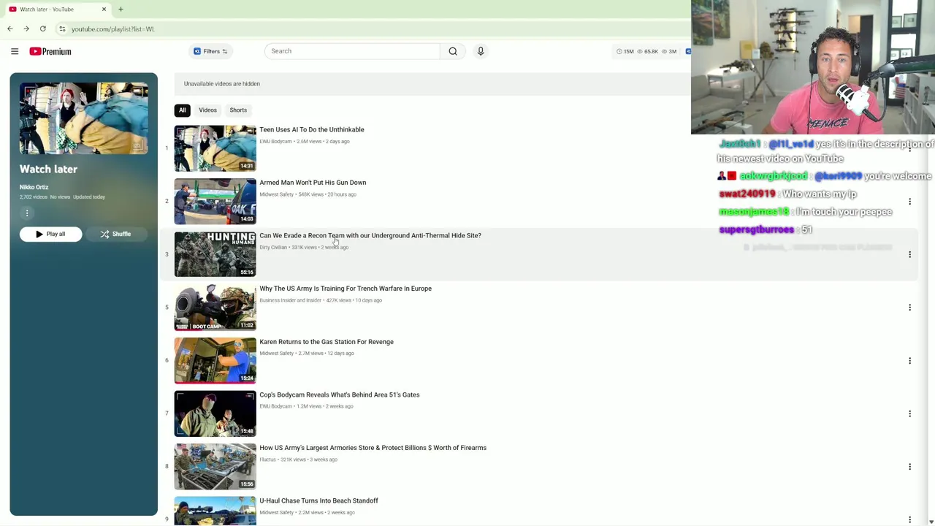
Task: Open options for Karen Returns video
Action: [x=909, y=360]
